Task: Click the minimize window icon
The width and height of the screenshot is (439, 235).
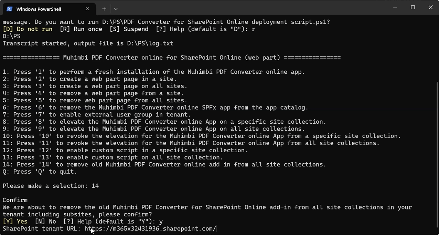Action: (395, 7)
